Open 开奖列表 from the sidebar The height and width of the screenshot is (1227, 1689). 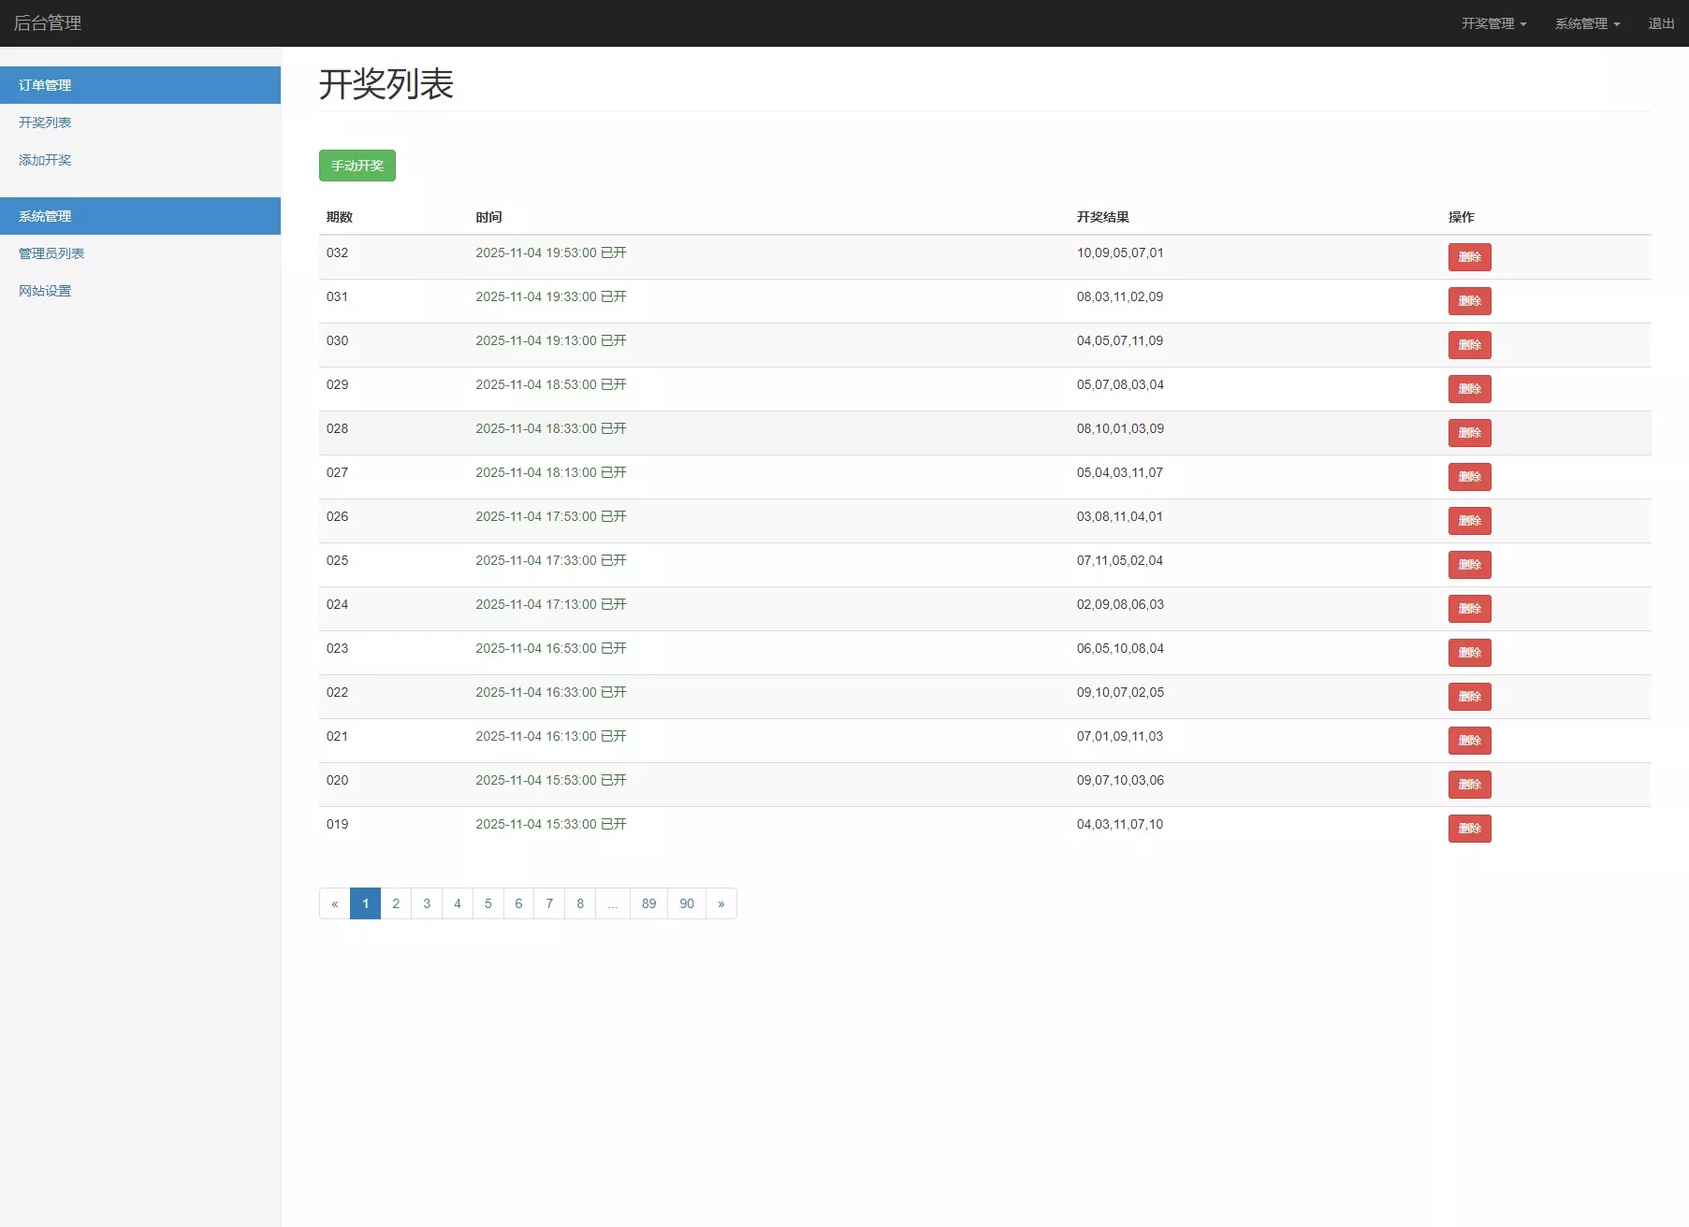tap(43, 123)
